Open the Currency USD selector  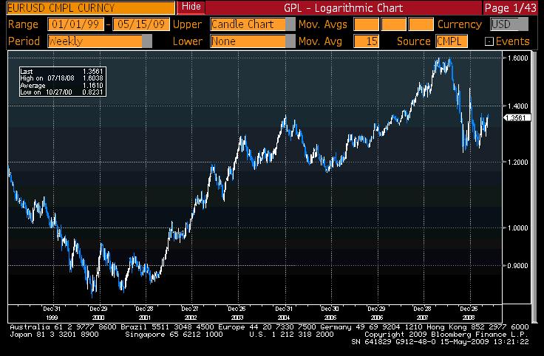tap(509, 24)
